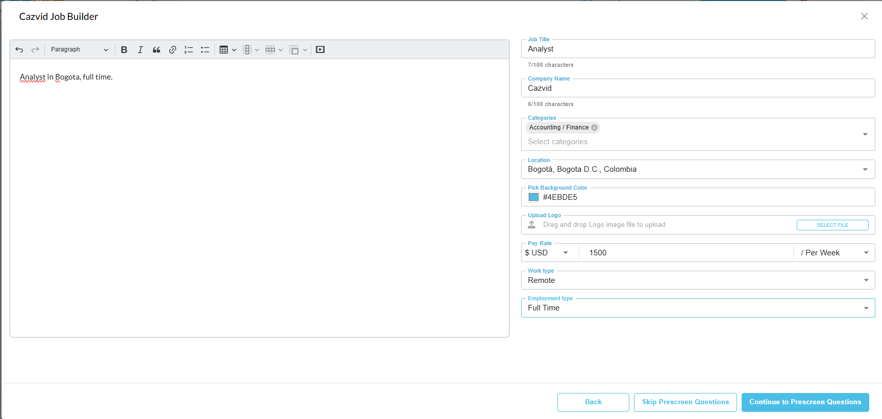
Task: Open the merge cells options arrow
Action: click(x=305, y=50)
